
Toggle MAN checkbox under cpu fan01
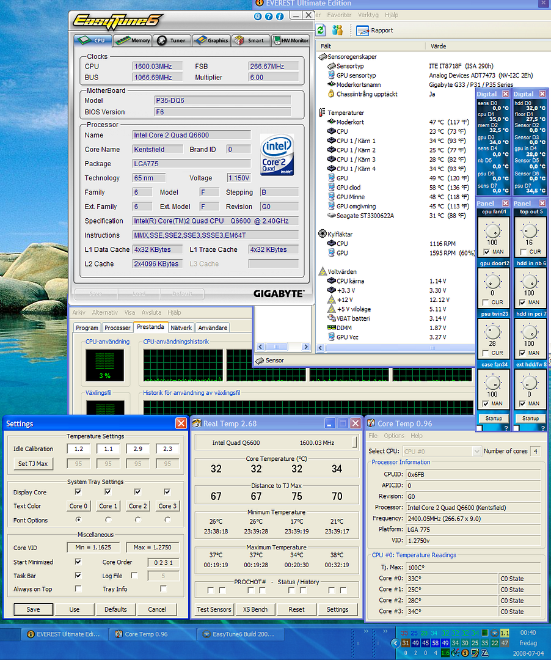tap(487, 252)
